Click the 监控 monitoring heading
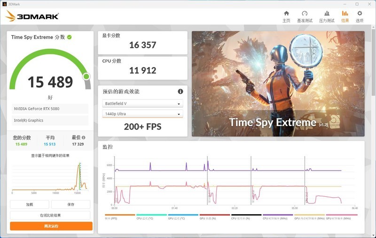This screenshot has width=376, height=238. (x=108, y=147)
